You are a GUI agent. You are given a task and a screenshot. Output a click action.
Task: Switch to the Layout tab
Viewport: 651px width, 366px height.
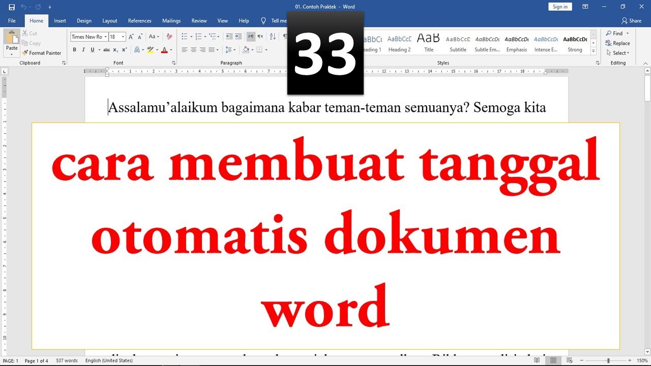(110, 21)
